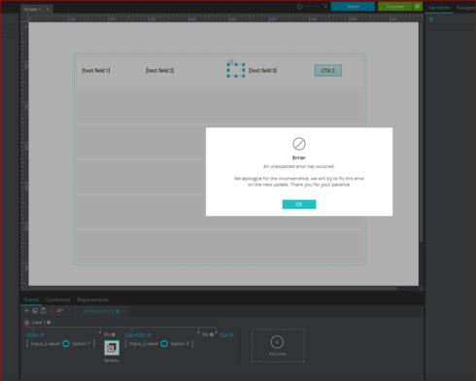Image resolution: width=476 pixels, height=381 pixels.
Task: Click OK in the Error dialog
Action: coord(299,204)
